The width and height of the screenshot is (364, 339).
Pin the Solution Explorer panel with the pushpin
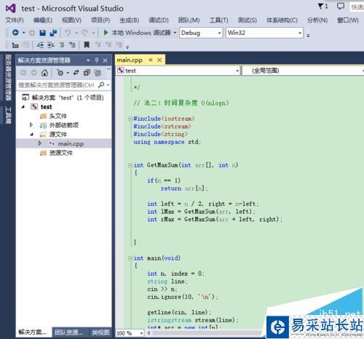pyautogui.click(x=97, y=60)
